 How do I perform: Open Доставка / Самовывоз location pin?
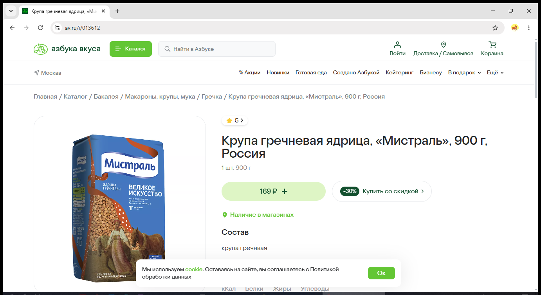coord(443,49)
